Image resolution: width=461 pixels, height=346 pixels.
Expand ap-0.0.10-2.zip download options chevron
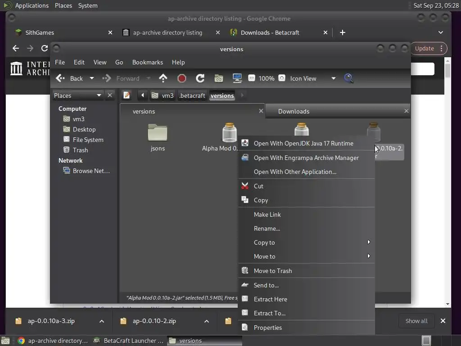206,321
